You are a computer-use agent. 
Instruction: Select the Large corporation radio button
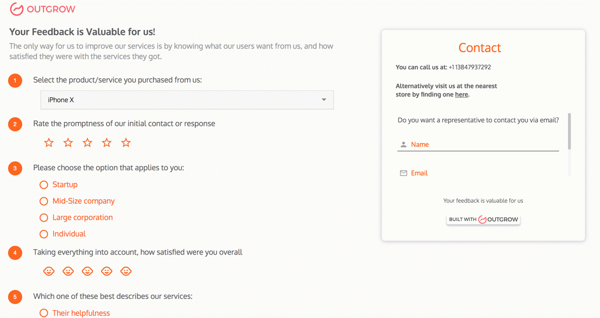44,218
